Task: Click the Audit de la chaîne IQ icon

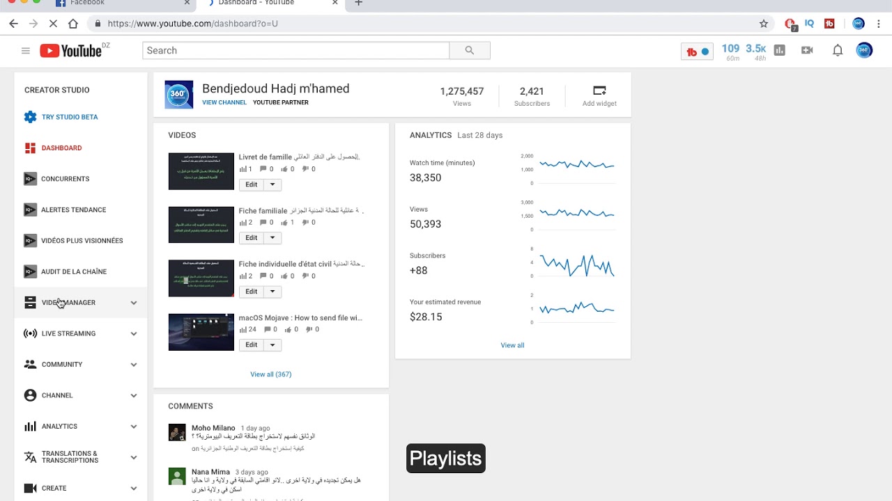Action: [30, 271]
